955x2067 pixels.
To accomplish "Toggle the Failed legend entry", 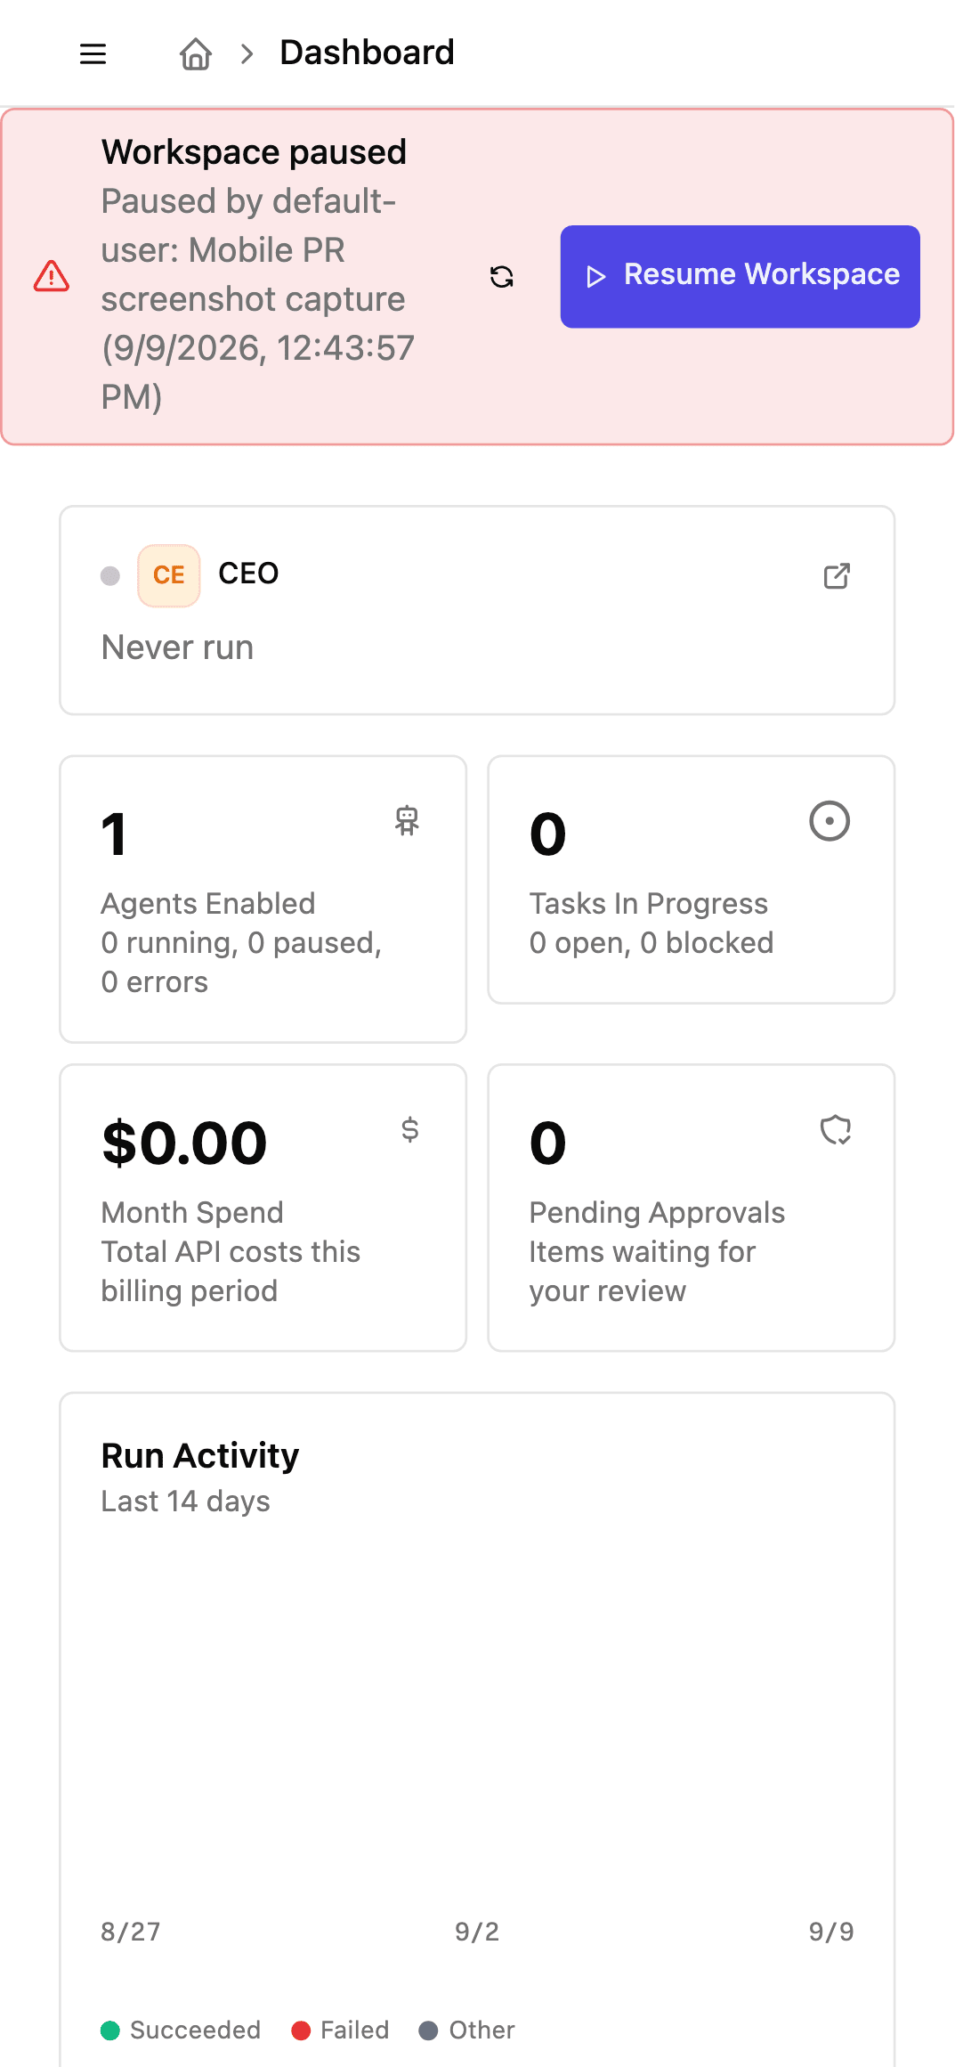I will pyautogui.click(x=340, y=2030).
